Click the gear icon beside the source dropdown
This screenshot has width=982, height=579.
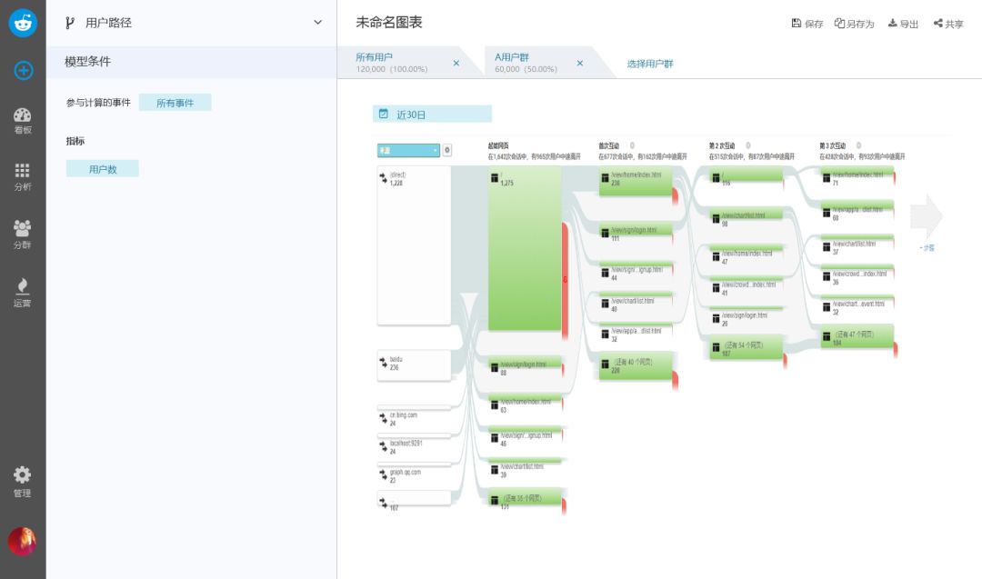pos(447,150)
